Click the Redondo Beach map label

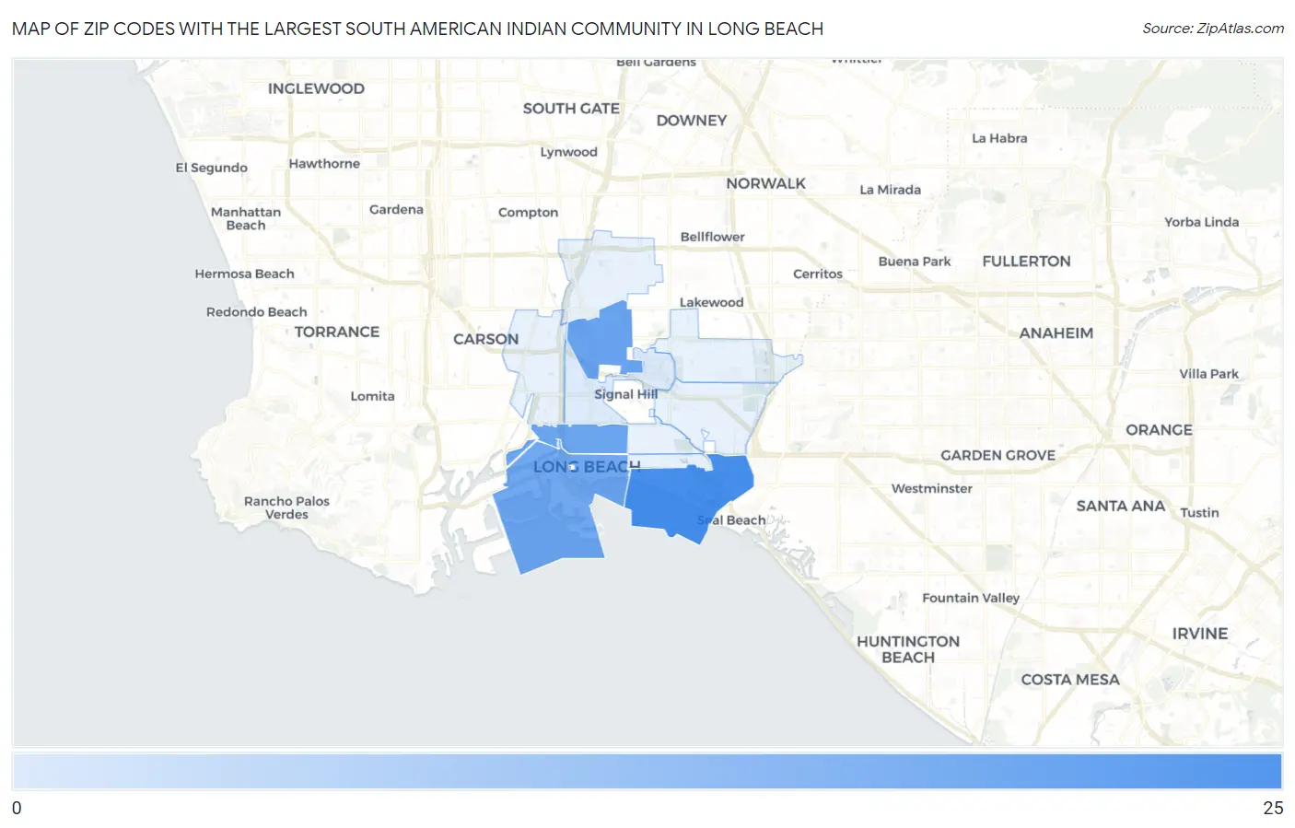click(256, 311)
